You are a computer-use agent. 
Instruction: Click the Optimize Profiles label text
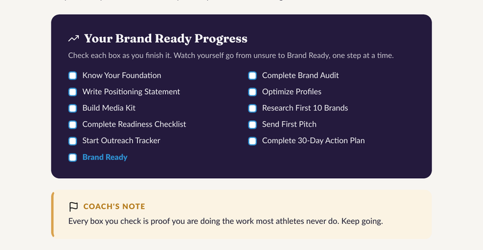tap(292, 92)
